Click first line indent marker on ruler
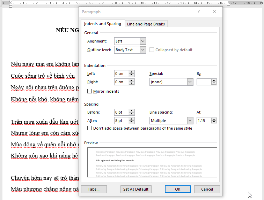This screenshot has height=200, width=264. (x=10, y=2)
